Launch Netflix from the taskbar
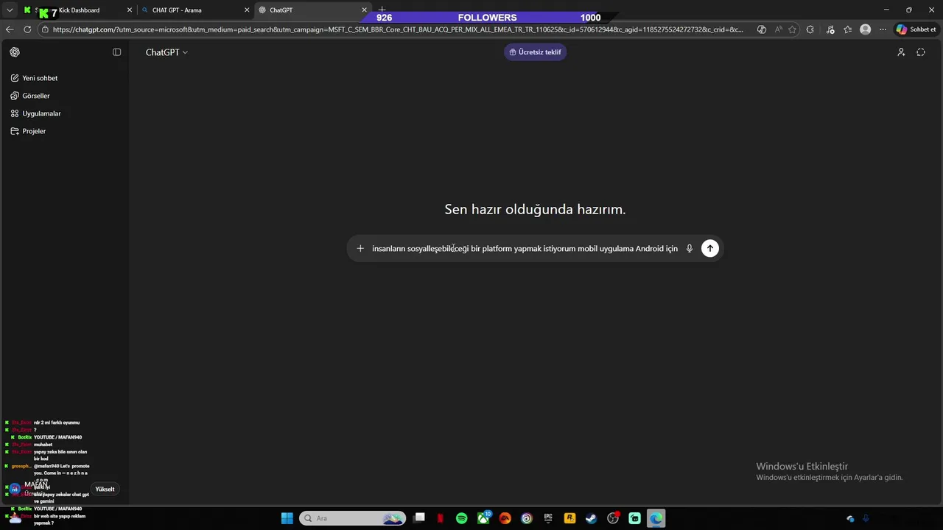The width and height of the screenshot is (943, 530). pos(441,518)
